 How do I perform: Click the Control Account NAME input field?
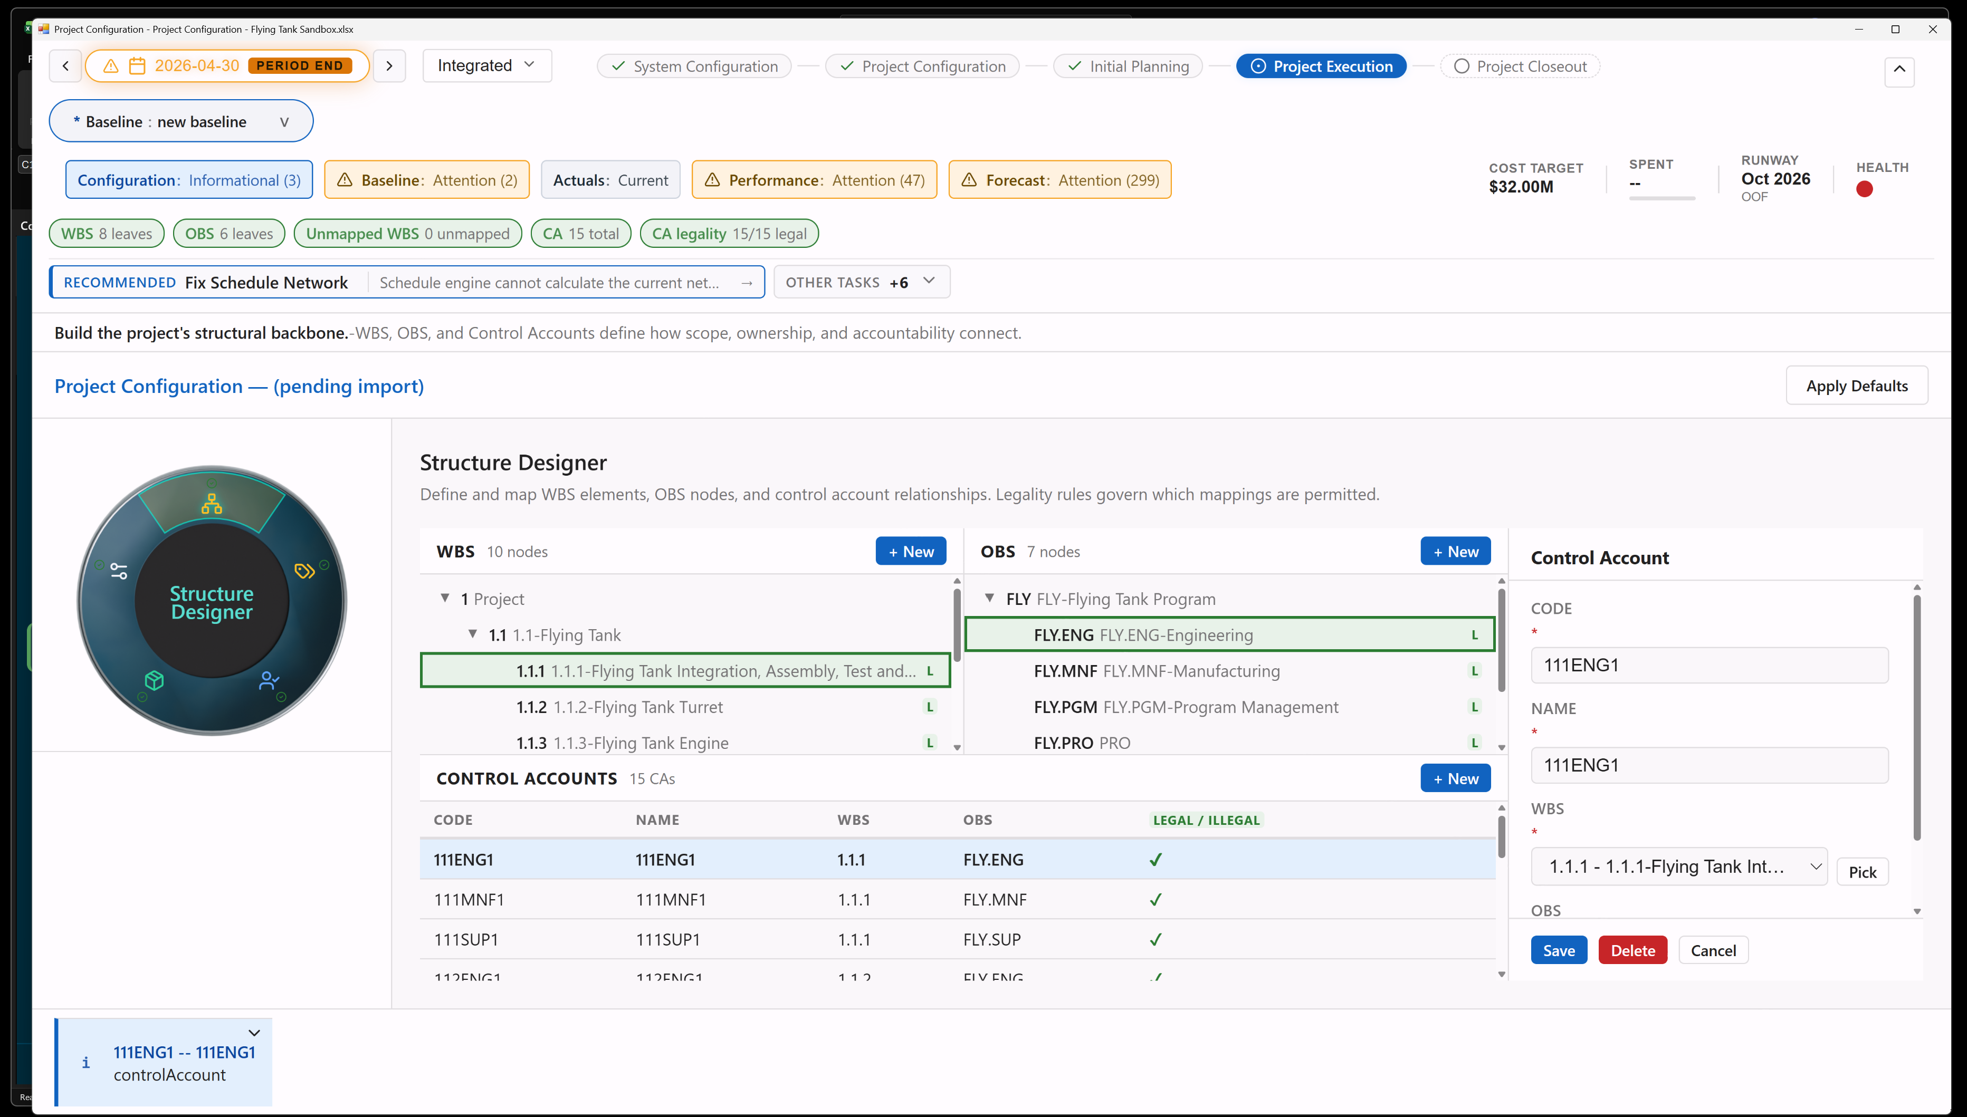[x=1709, y=766]
